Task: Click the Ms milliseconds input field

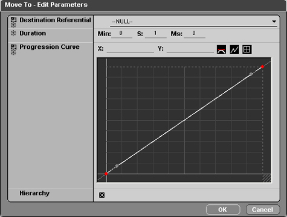Action: 195,33
